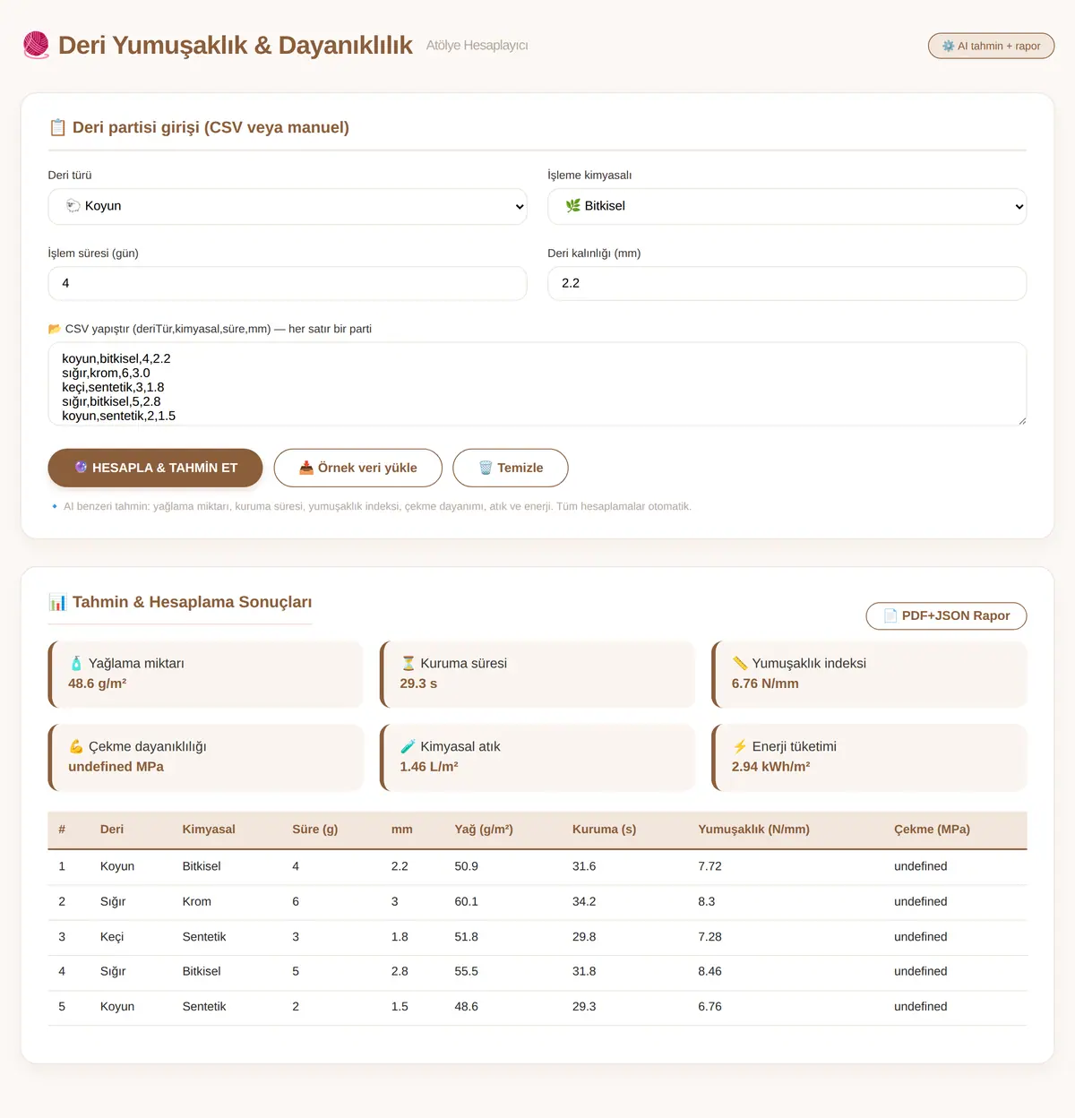Screen dimensions: 1075x1118
Task: Click the flexed arm icon on Çekme dayanıklılığı
Action: tap(76, 746)
